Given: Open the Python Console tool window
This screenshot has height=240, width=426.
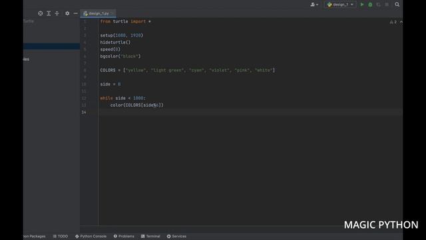Looking at the screenshot, I should click(91, 236).
